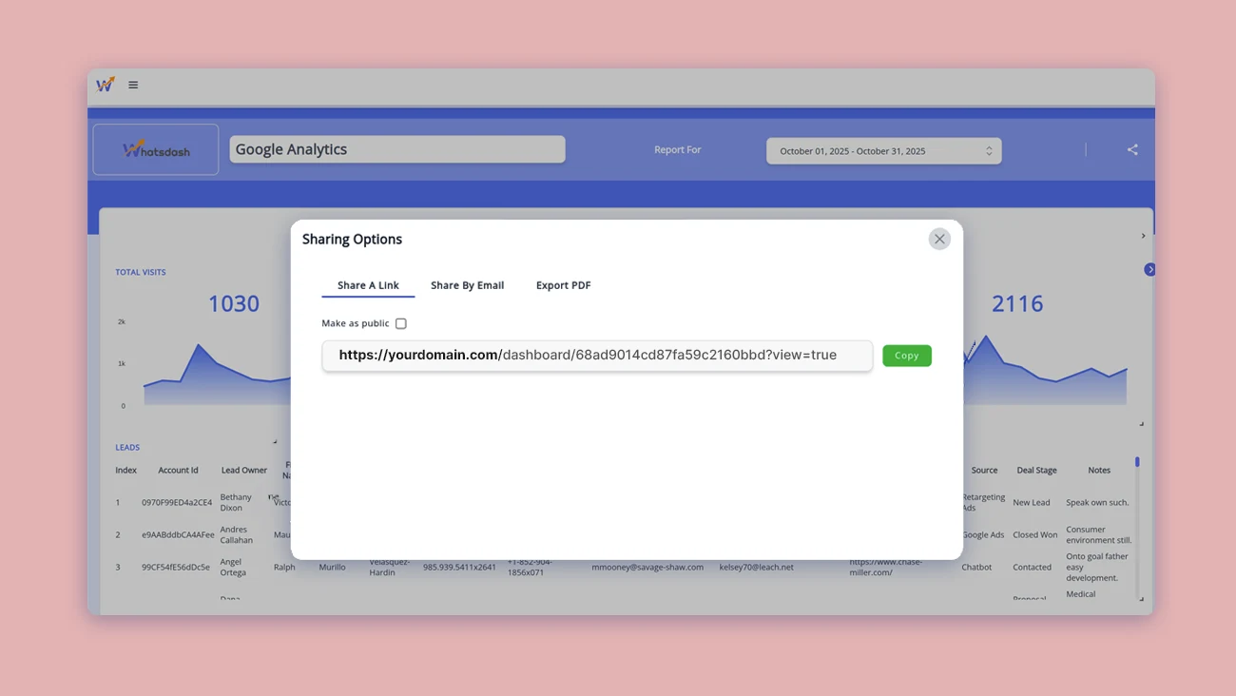Click the Whatsdash logo button beside the title

(155, 149)
